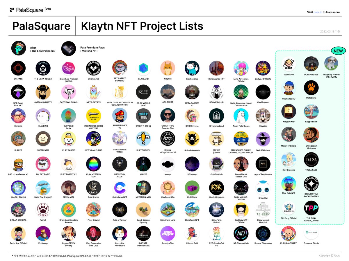
Task: Open the KLAYLAND blue hexagon icon
Action: tap(143, 68)
